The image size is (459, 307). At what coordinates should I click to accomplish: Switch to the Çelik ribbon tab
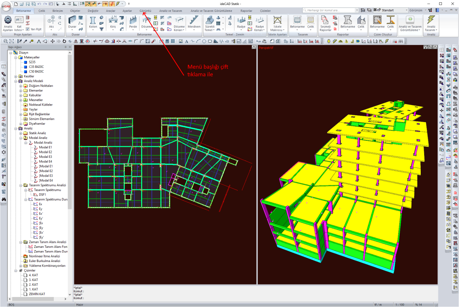pos(42,11)
